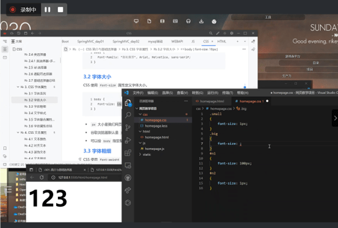The width and height of the screenshot is (338, 228).
Task: Open 查看(V) menu in VS Code
Action: click(182, 93)
